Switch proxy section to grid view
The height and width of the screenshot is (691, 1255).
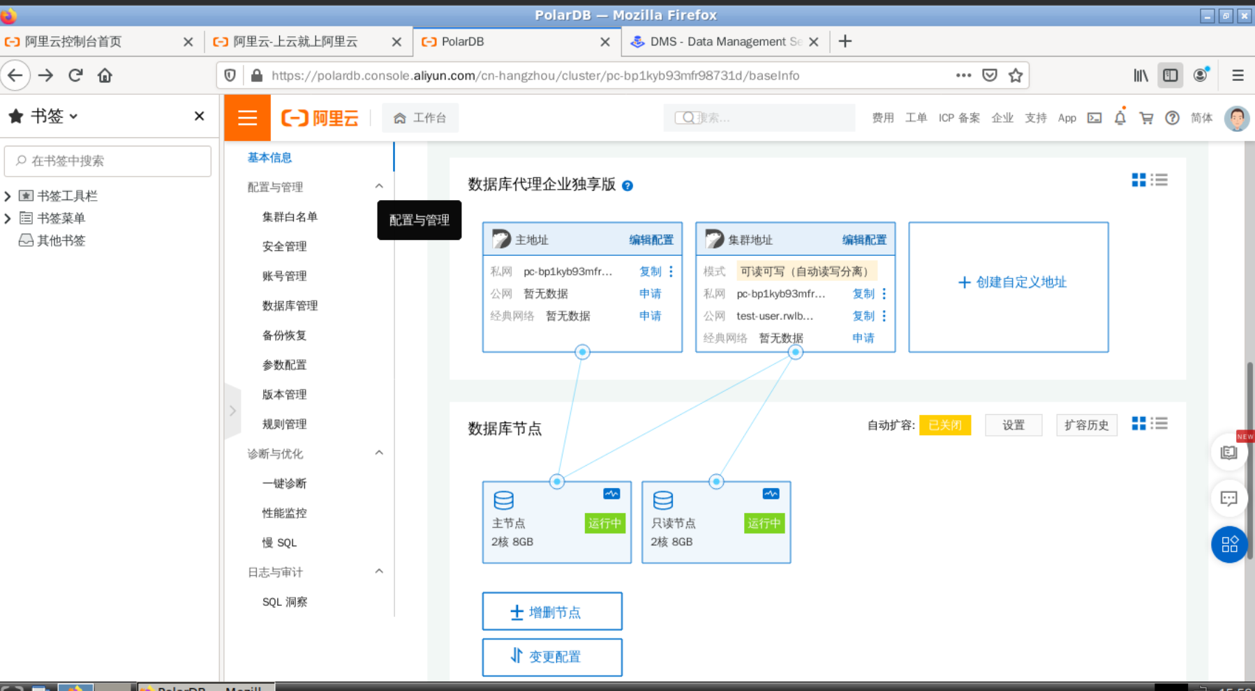click(x=1138, y=180)
